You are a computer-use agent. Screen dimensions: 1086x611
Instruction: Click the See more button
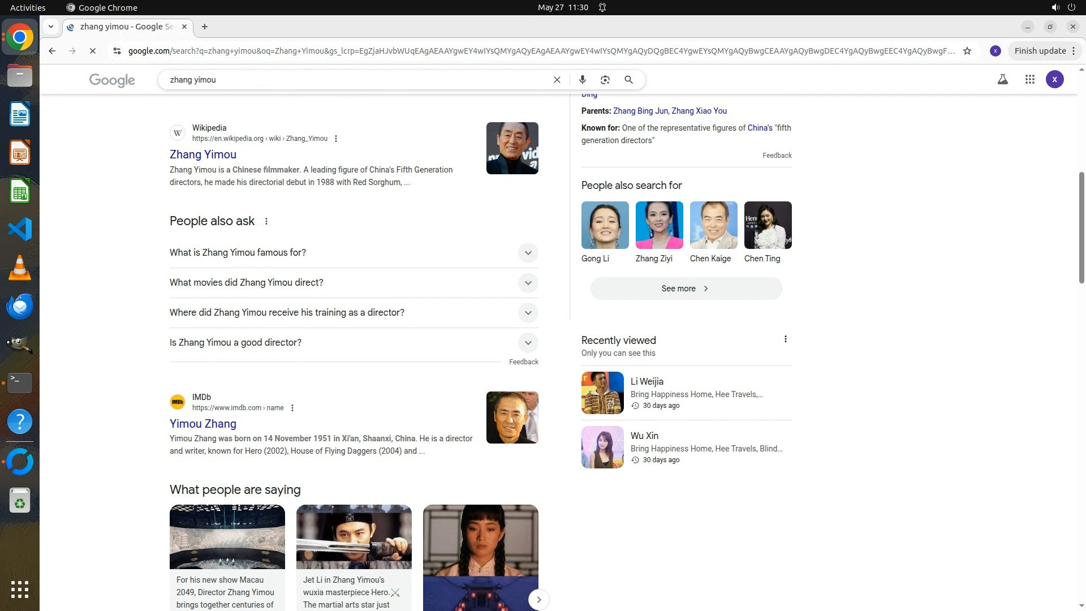[686, 289]
